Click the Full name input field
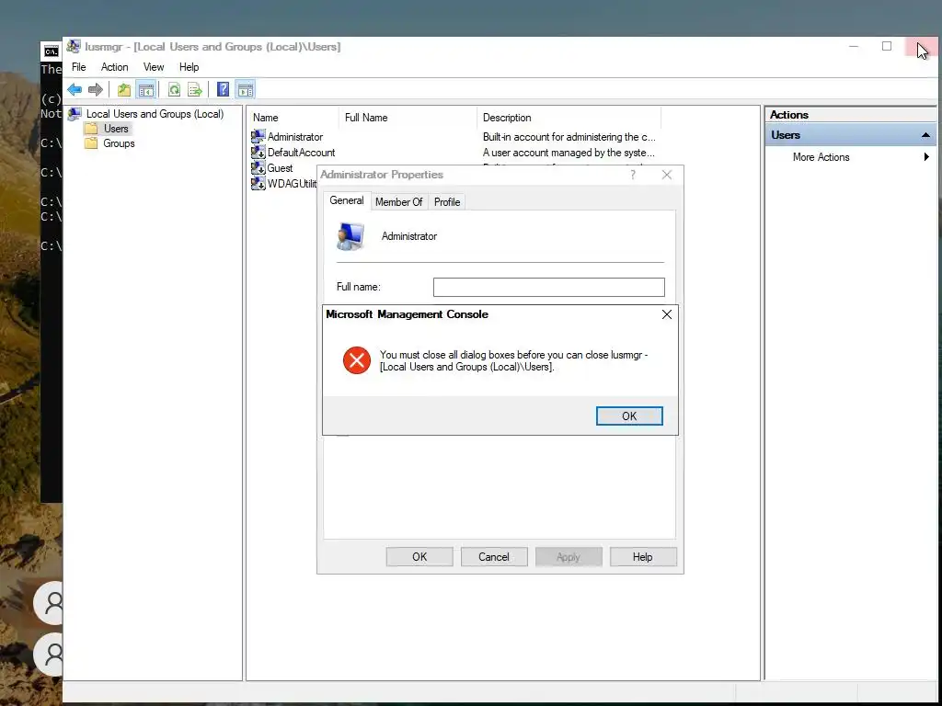 pos(548,287)
